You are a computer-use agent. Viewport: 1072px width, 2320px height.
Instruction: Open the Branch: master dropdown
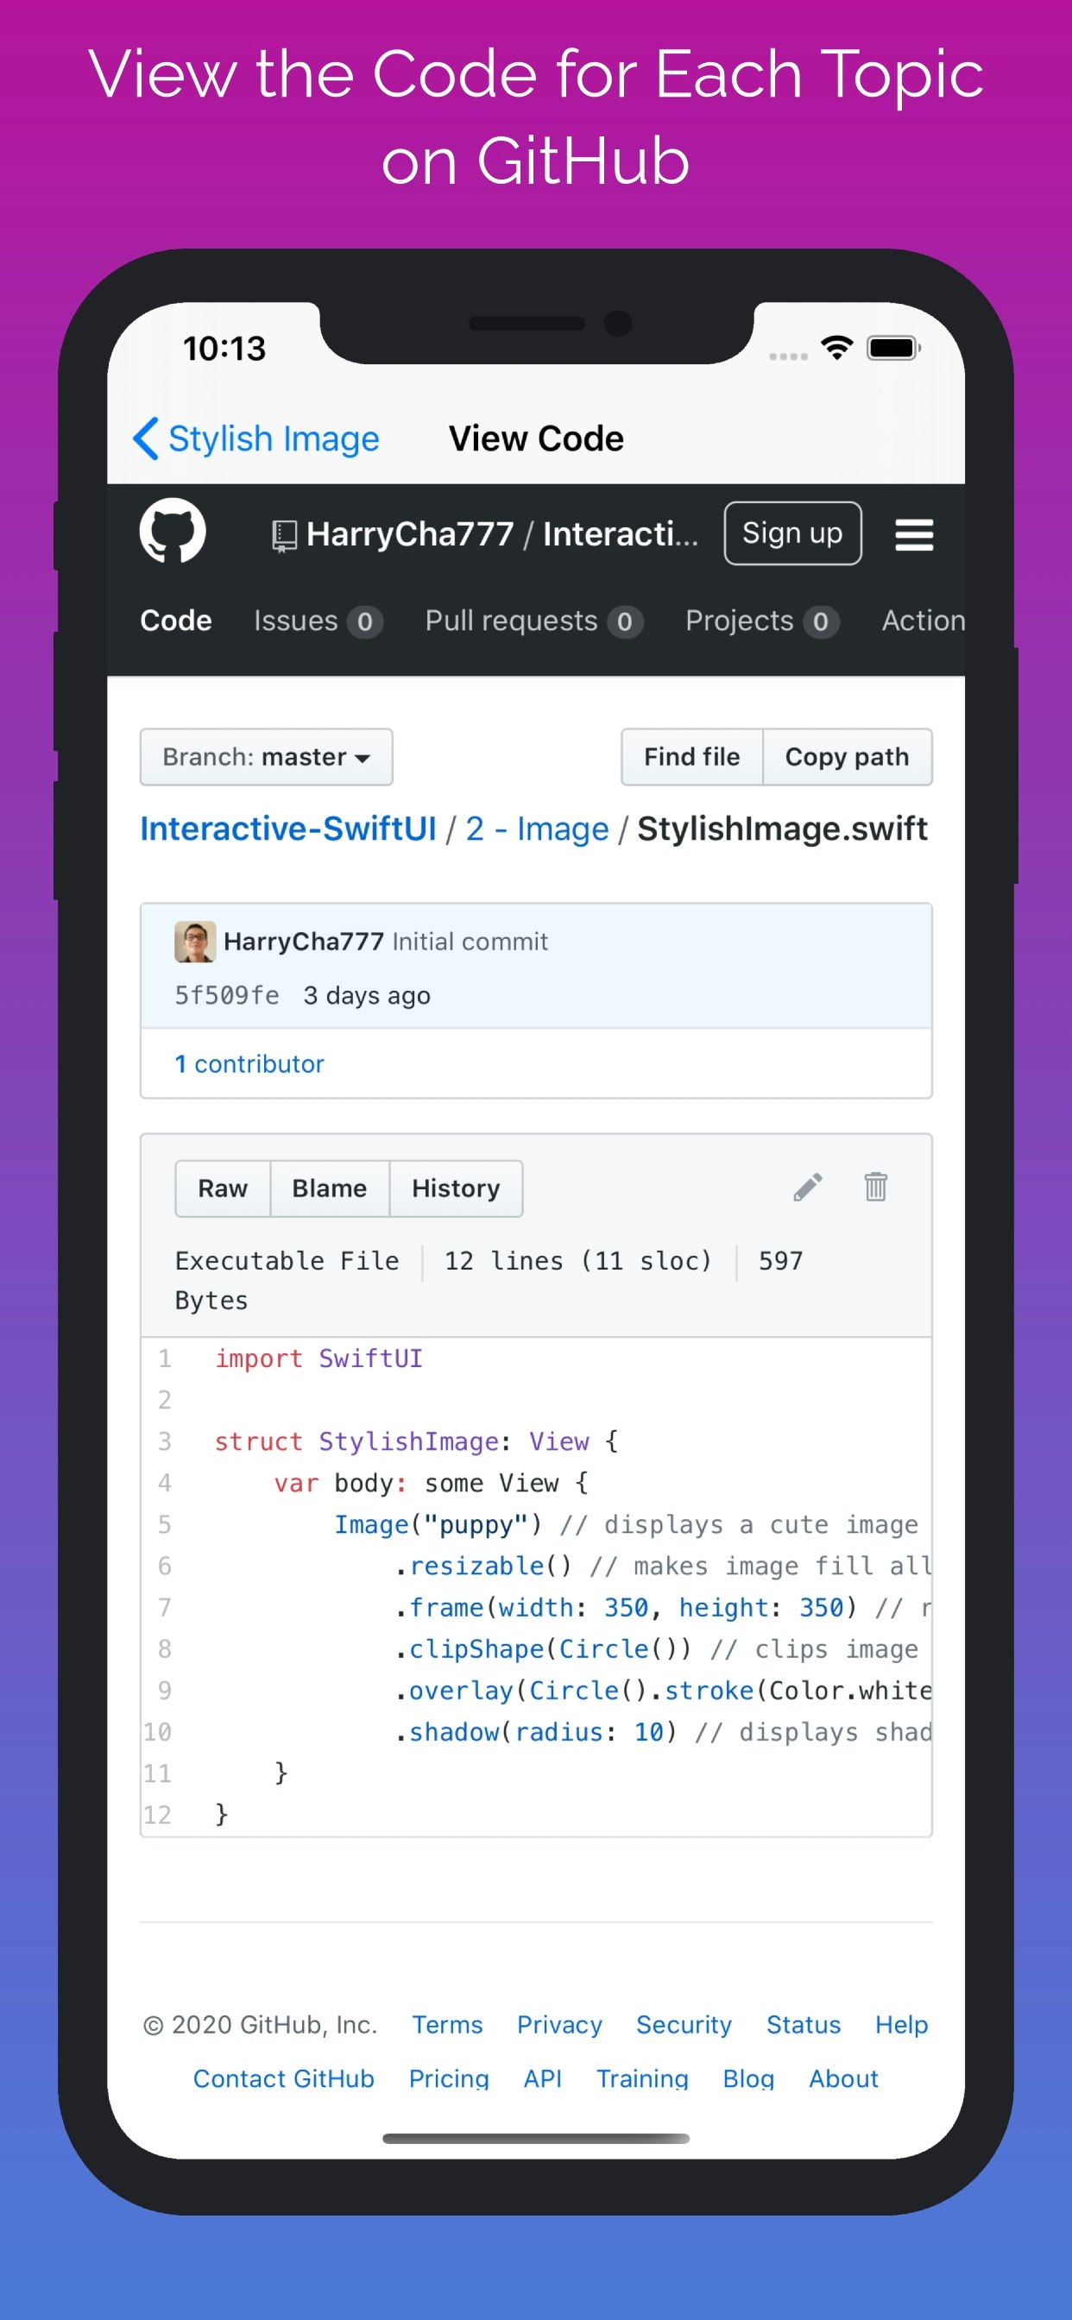coord(265,758)
